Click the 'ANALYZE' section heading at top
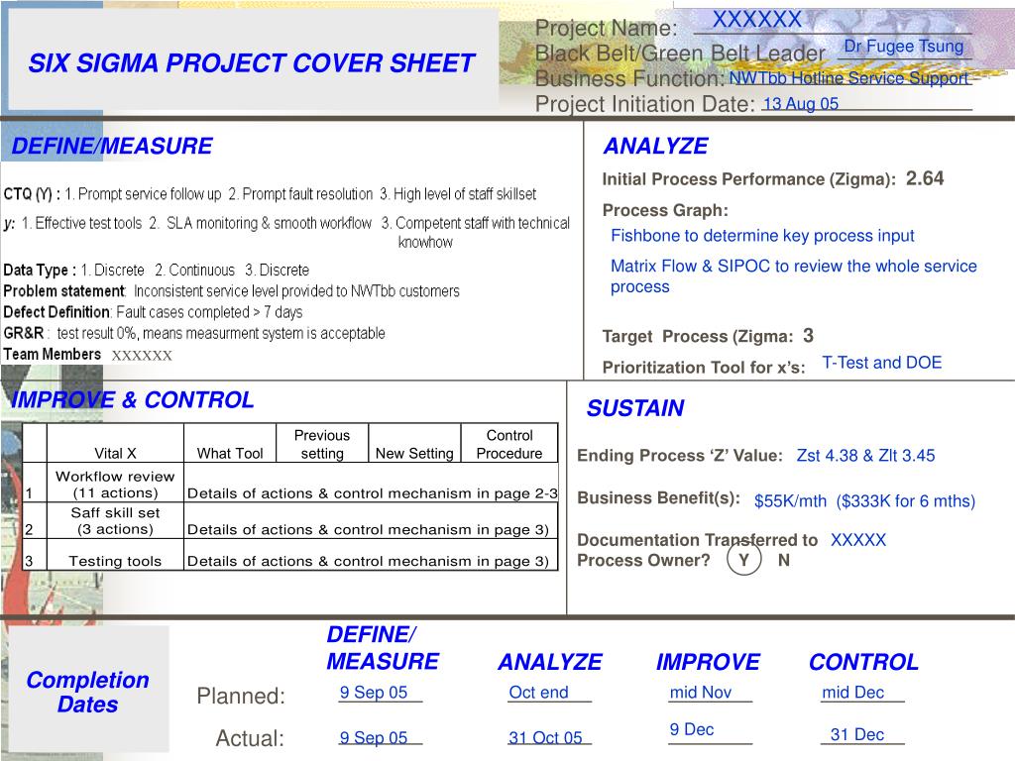Viewport: 1015px width, 761px height. [656, 147]
